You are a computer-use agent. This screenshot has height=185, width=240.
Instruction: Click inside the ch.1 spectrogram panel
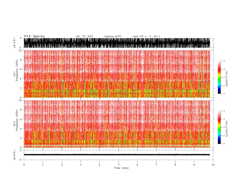117,74
